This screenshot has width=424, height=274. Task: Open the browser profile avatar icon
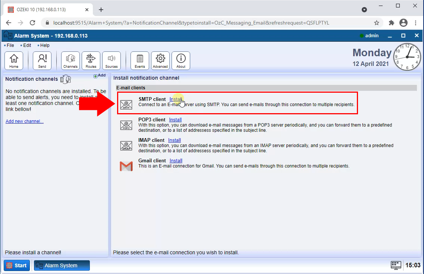[403, 23]
